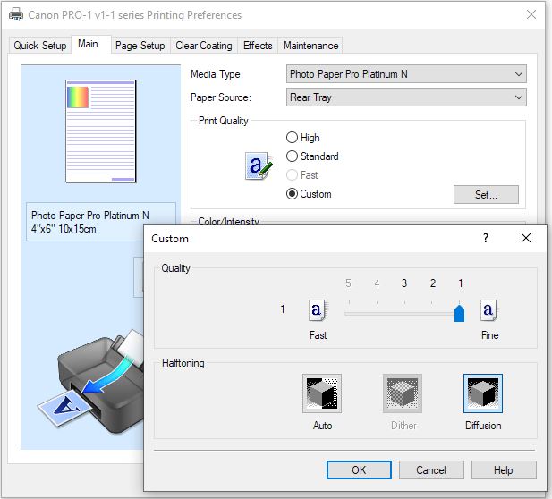
Task: Select the High print quality option
Action: pyautogui.click(x=292, y=138)
